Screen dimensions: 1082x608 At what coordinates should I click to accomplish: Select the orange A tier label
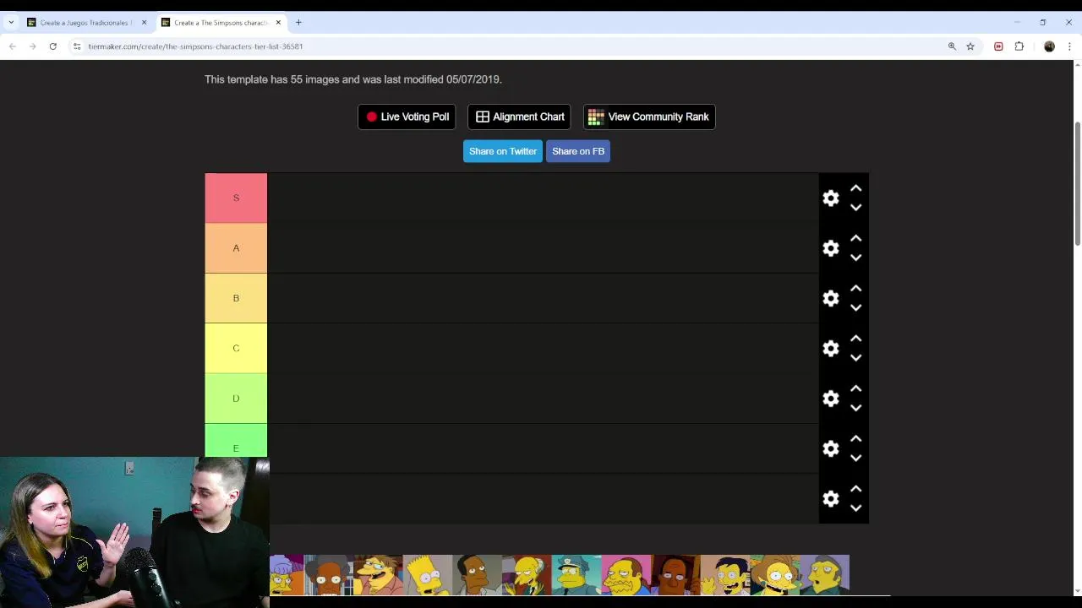(236, 247)
